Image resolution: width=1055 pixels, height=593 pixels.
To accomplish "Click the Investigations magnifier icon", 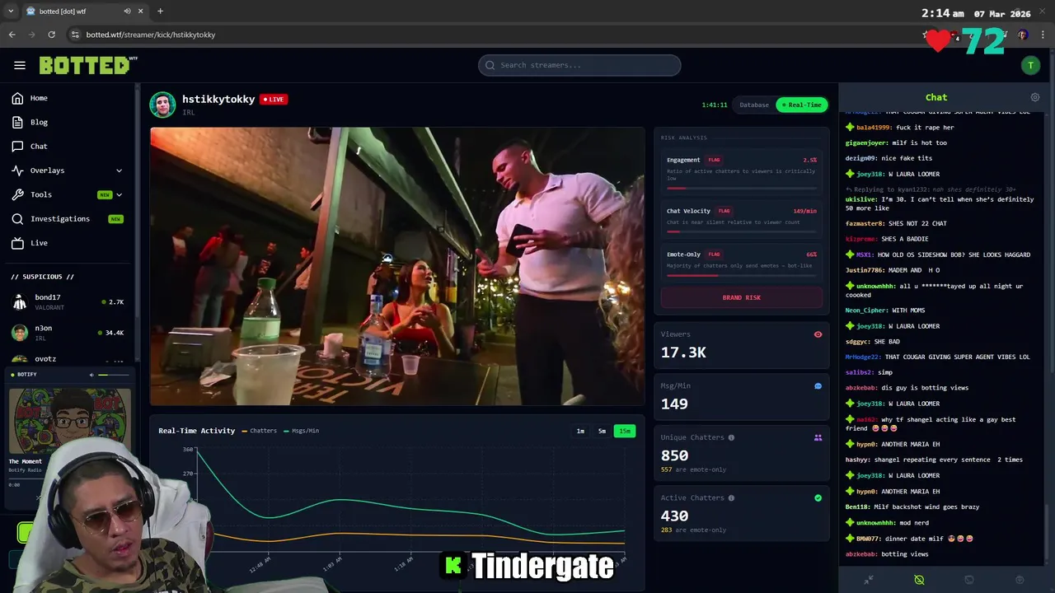I will [17, 218].
